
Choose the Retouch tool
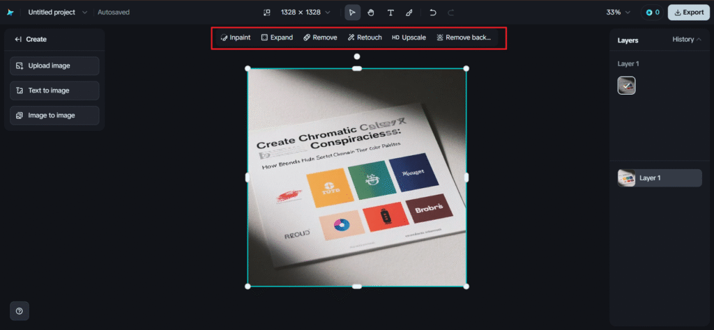click(364, 38)
